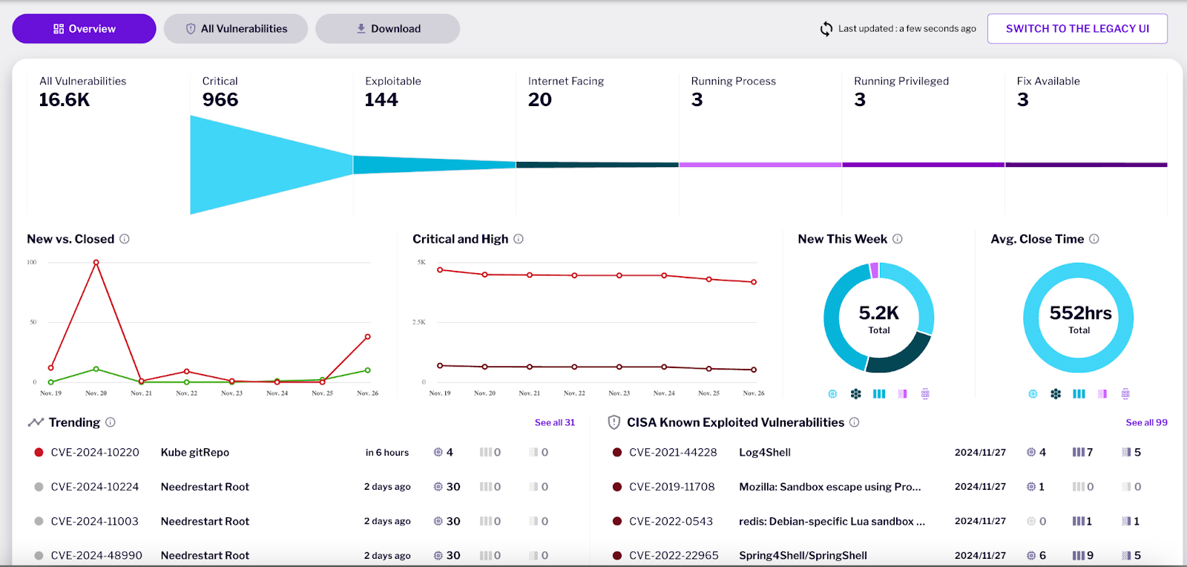Image resolution: width=1187 pixels, height=567 pixels.
Task: Click 'Last updated : a few seconds ago' text
Action: (907, 29)
